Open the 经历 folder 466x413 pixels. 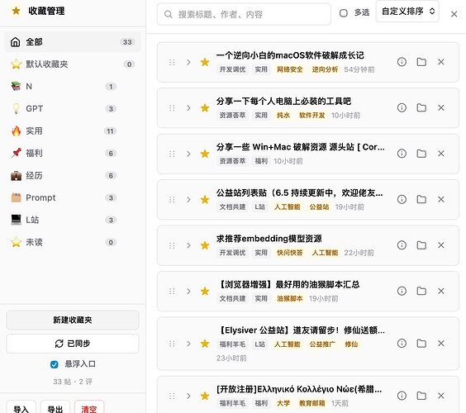point(73,176)
